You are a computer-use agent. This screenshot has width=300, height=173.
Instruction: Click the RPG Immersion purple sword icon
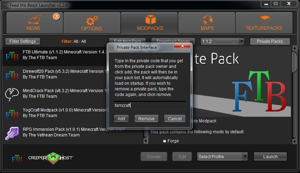point(12,133)
